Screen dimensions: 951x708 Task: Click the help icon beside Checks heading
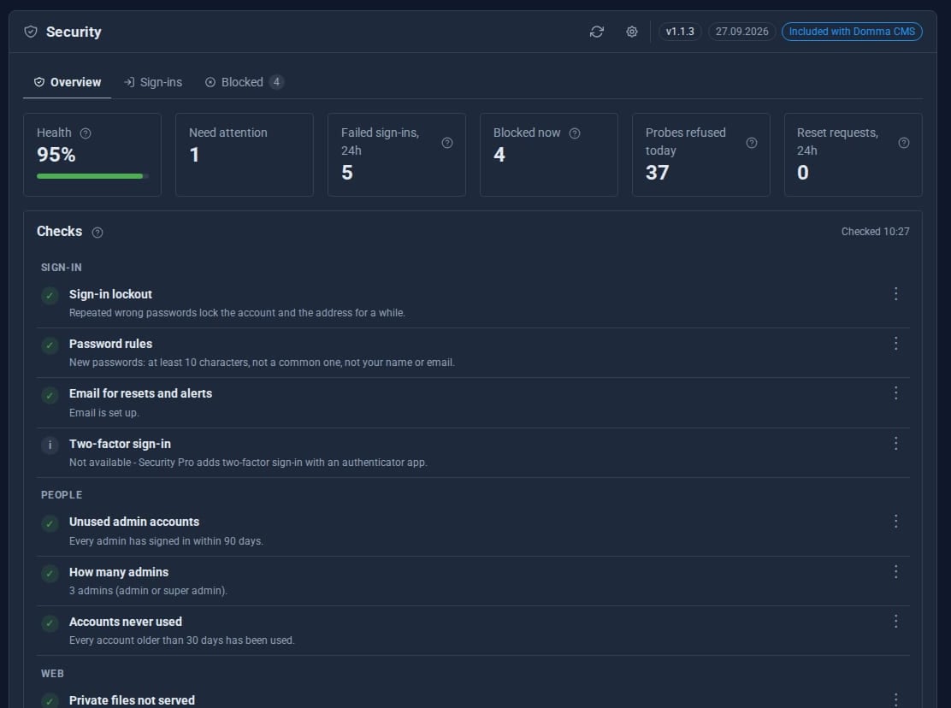pyautogui.click(x=97, y=233)
